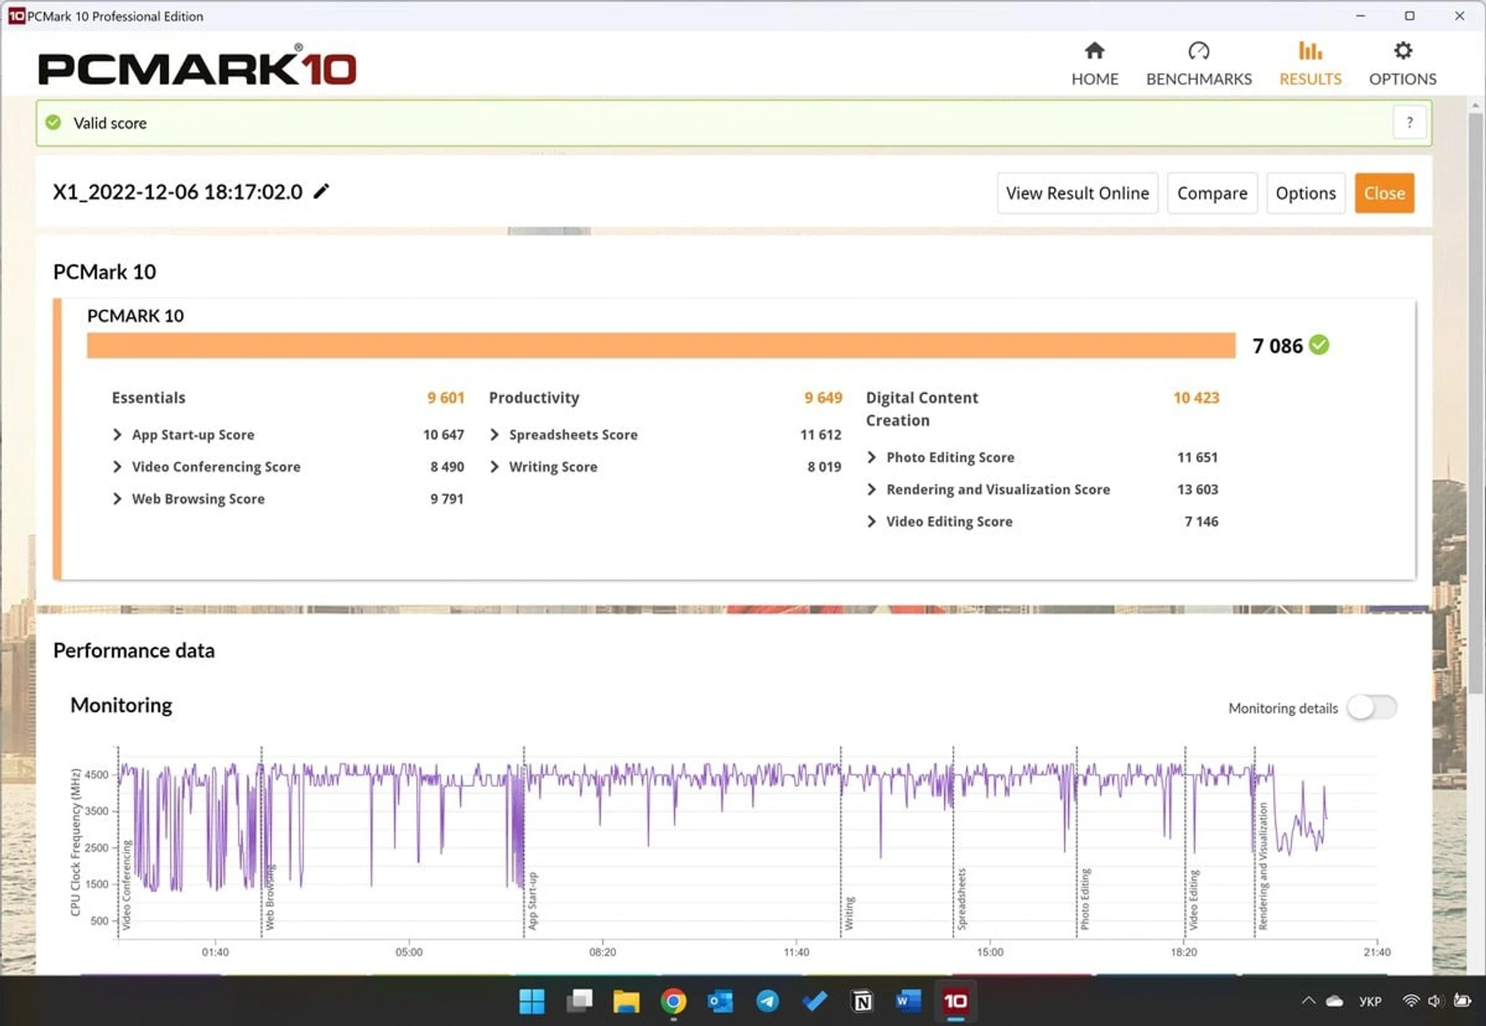Click PCMark 10 taskbar icon
1486x1026 pixels.
click(x=956, y=1001)
